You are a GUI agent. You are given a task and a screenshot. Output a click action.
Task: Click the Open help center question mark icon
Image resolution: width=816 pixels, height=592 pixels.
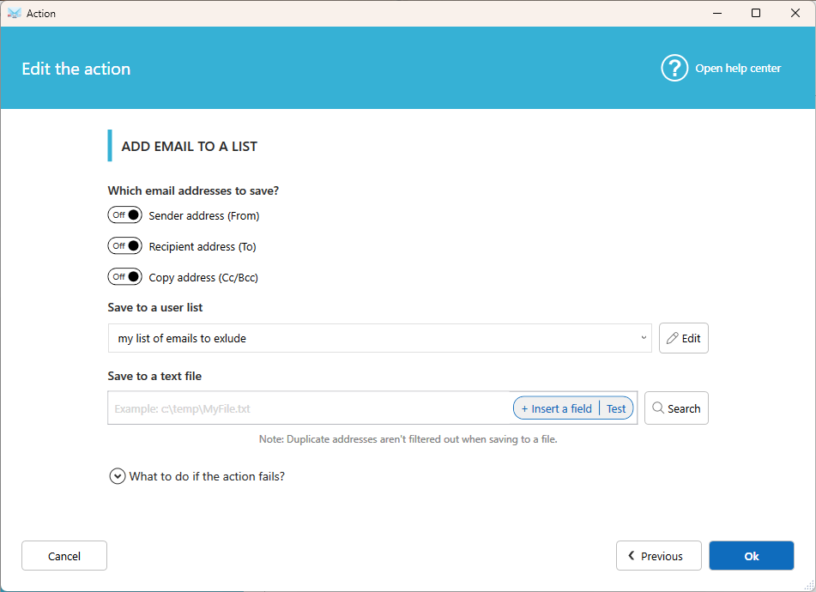(674, 68)
